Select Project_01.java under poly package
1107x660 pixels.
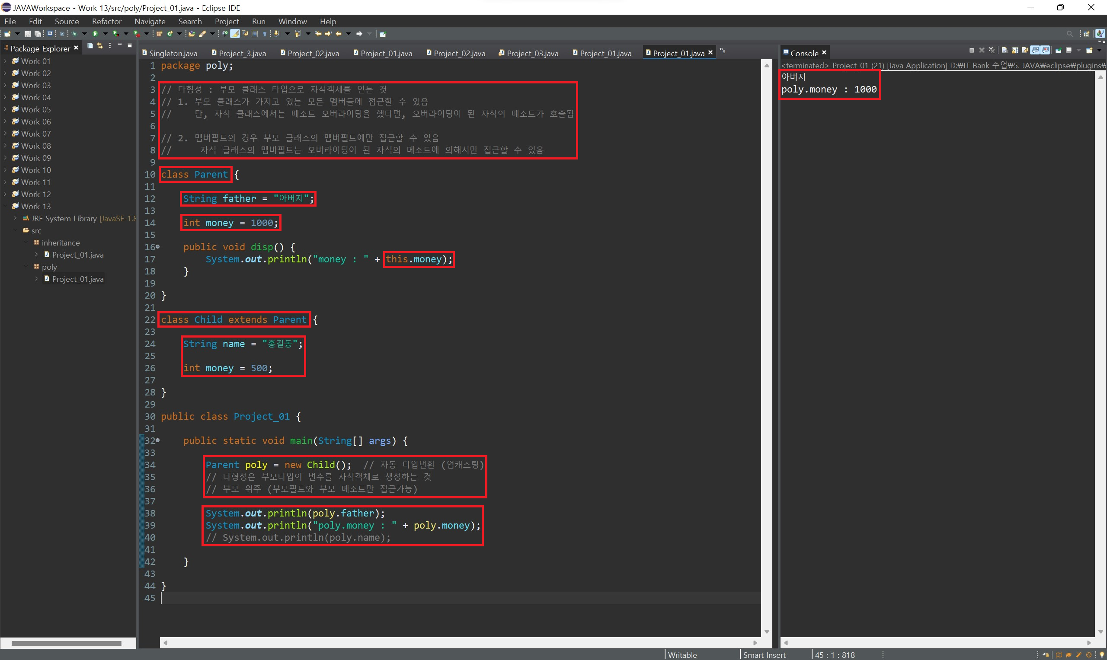click(77, 279)
